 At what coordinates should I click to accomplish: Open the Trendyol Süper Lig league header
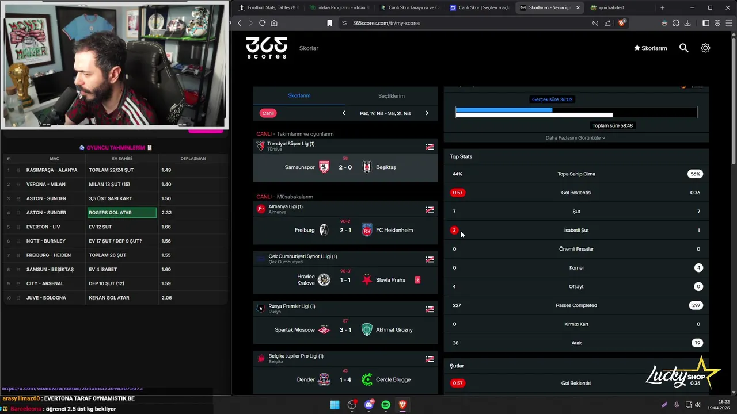[345, 146]
